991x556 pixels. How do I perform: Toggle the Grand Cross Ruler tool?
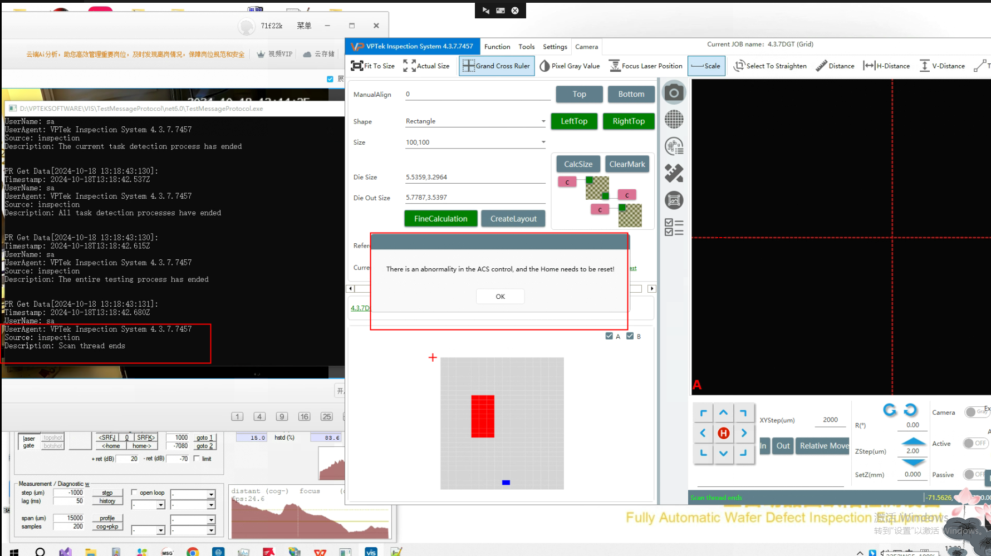pos(496,66)
